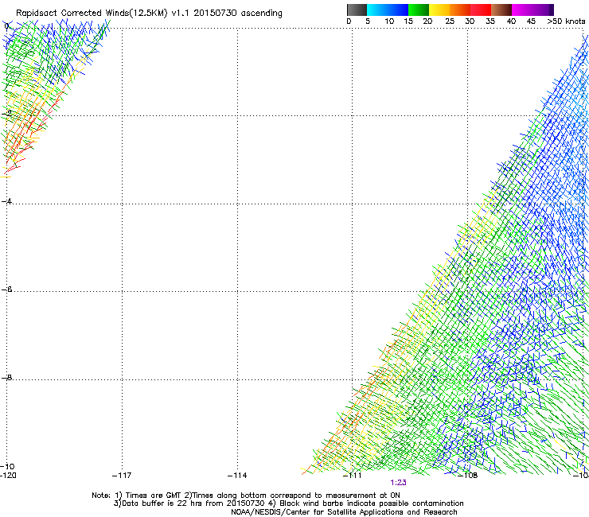Click the cyan 5-10 knots legend segment
Viewport: 589px width, 517px height.
pos(377,10)
